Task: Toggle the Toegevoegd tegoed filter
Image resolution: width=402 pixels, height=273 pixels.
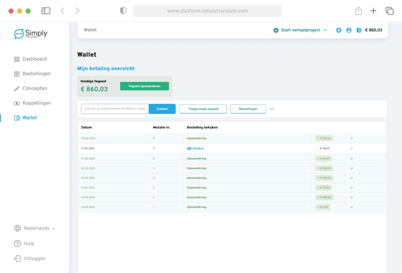Action: pos(203,109)
